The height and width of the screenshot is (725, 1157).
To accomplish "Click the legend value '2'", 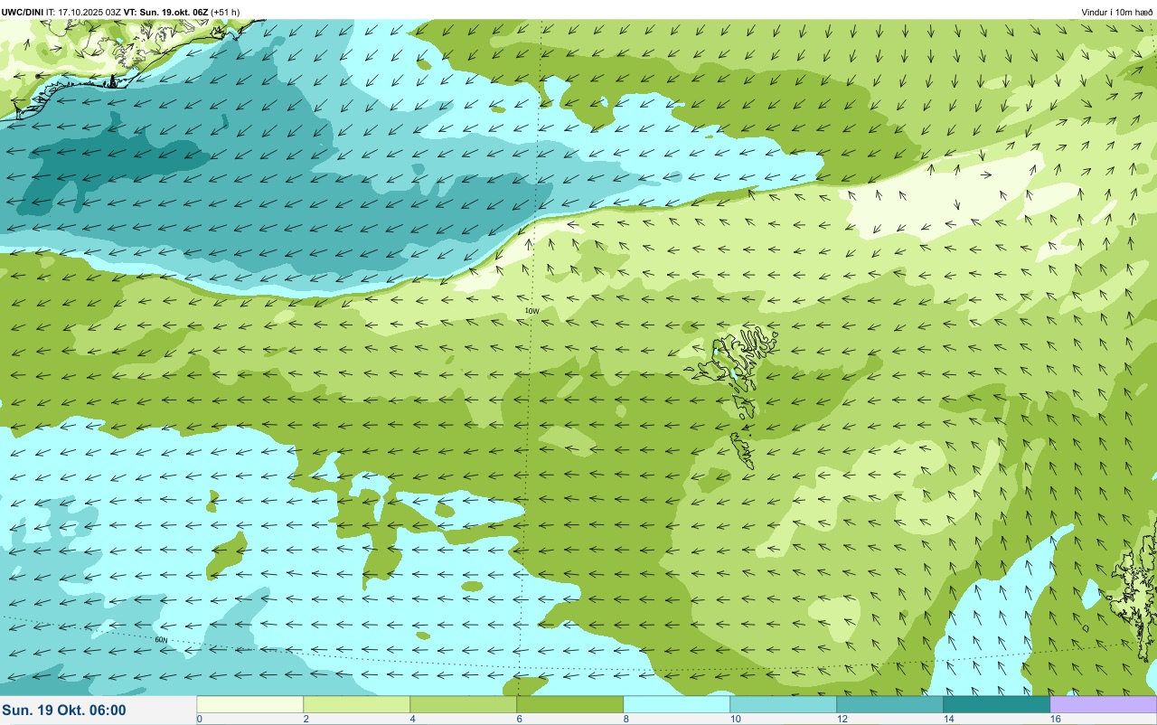I will (306, 719).
